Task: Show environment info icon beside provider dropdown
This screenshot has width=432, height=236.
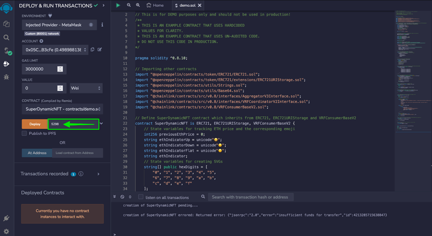Action: click(x=102, y=25)
